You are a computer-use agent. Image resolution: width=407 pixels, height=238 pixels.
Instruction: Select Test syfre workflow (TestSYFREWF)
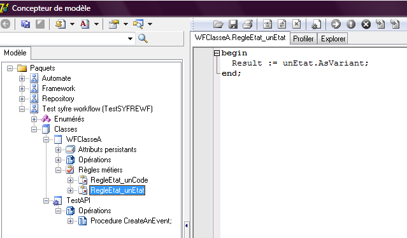pyautogui.click(x=97, y=109)
